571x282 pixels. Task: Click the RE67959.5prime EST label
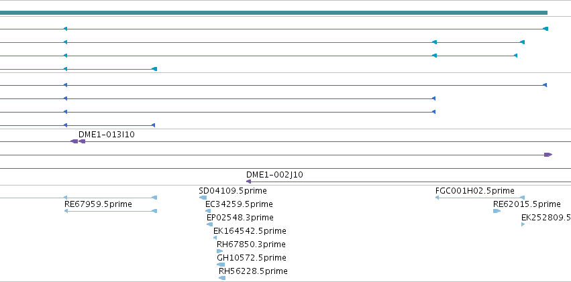point(98,204)
